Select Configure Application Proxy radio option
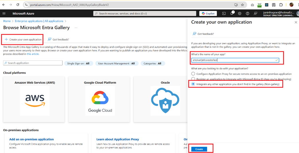The width and height of the screenshot is (299, 153). point(193,74)
